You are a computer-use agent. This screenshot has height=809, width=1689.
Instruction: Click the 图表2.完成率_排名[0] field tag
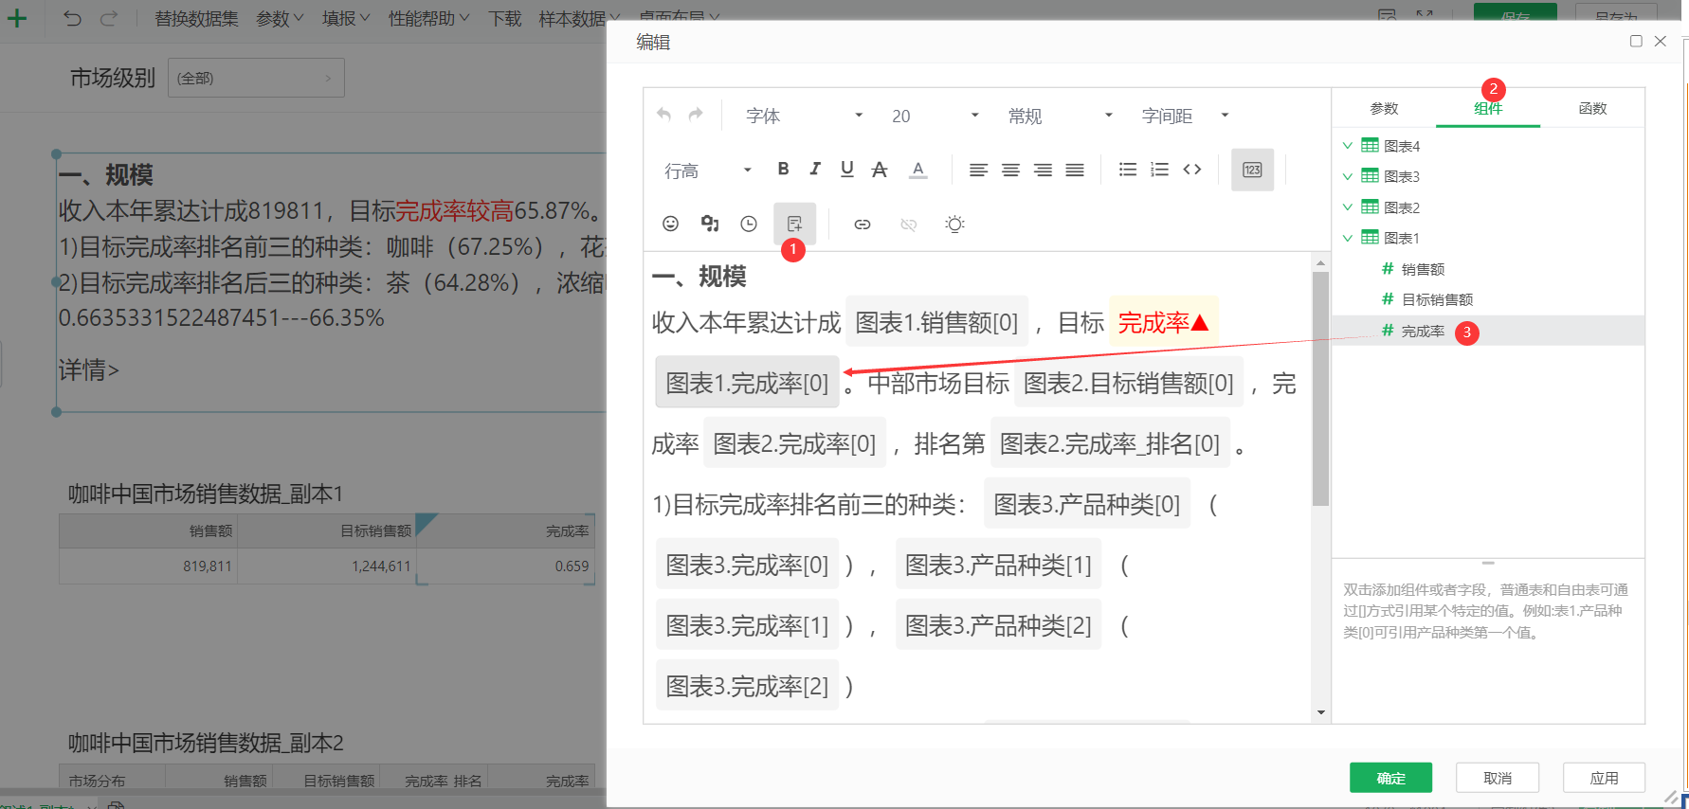click(1110, 443)
